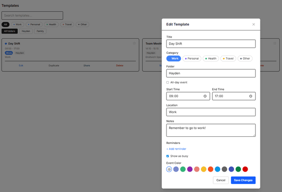Pick the light green event color
The height and width of the screenshot is (192, 282).
[183, 169]
